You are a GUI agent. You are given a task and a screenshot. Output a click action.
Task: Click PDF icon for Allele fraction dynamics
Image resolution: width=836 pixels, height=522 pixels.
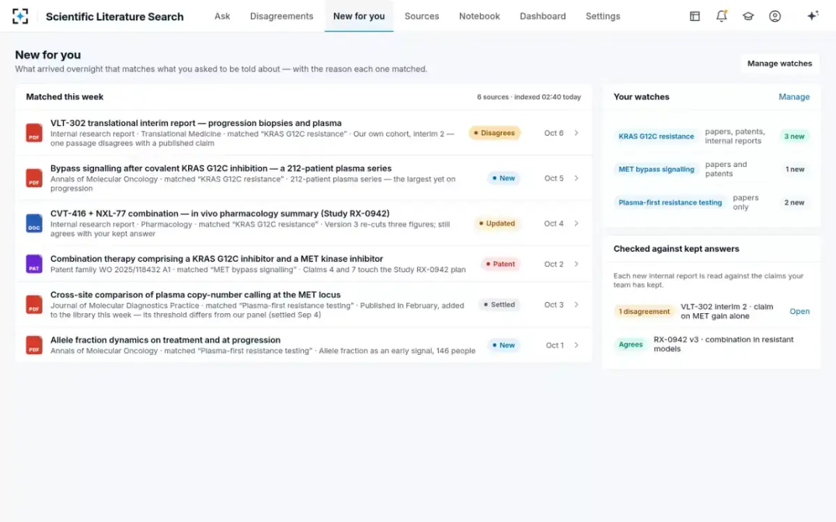34,345
